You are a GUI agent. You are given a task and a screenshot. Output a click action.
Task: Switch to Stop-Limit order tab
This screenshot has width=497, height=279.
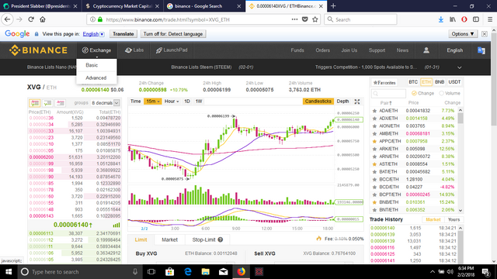coord(207,239)
